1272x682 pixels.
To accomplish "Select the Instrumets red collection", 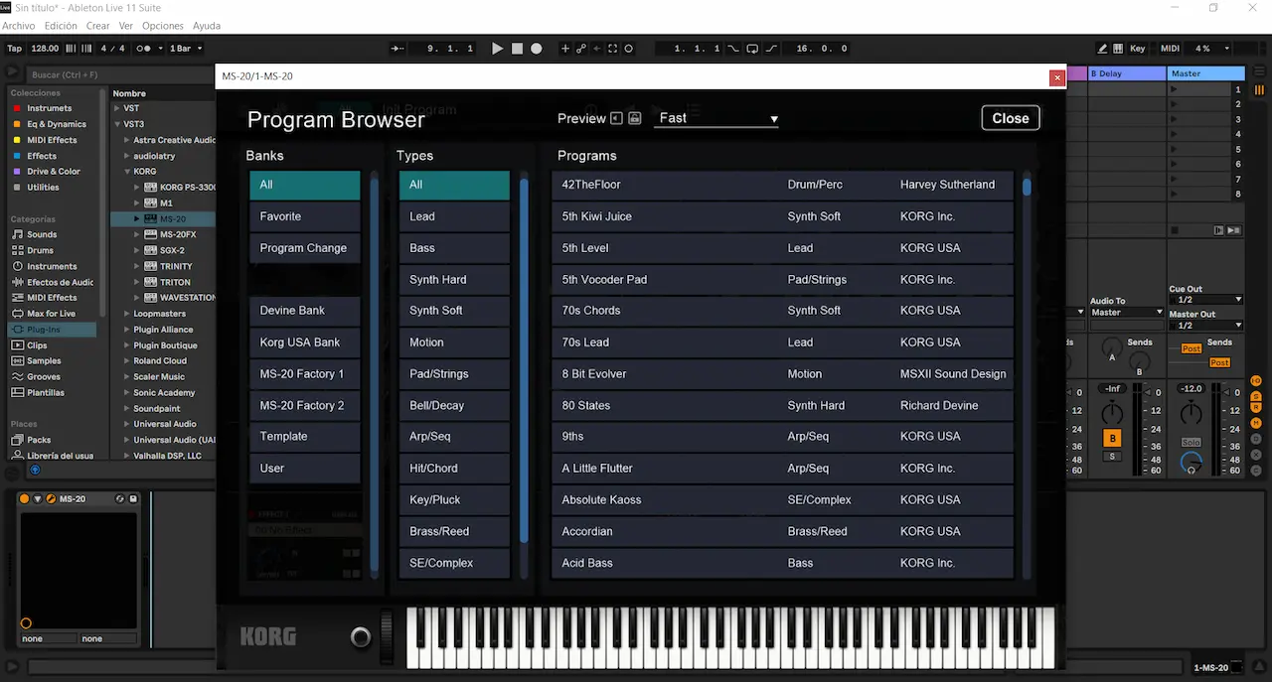I will click(49, 108).
